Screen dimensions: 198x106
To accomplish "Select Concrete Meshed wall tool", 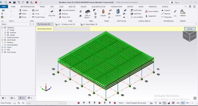I will pyautogui.click(x=67, y=10).
